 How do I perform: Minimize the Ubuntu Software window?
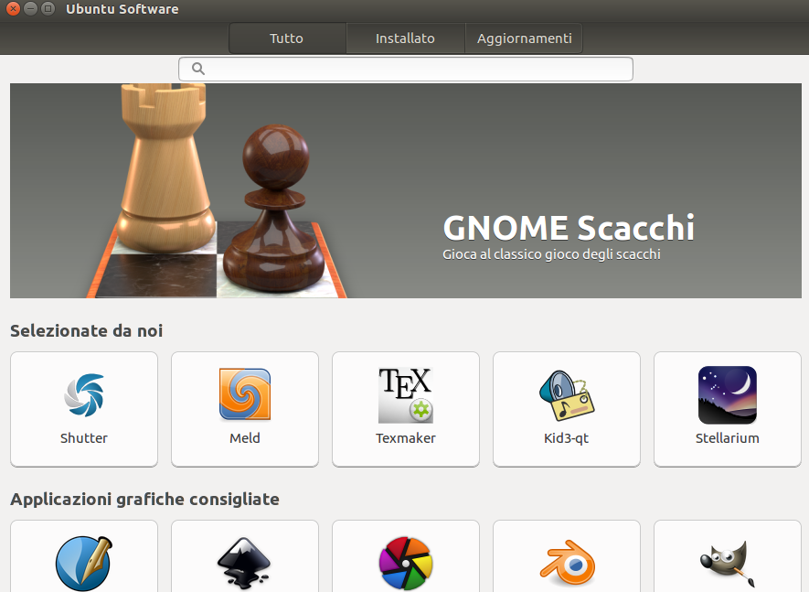click(30, 9)
